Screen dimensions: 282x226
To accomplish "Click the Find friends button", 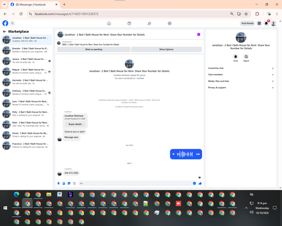I will pos(248,23).
